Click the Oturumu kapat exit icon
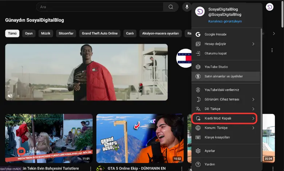Viewport: 284px width, 171px height. (198, 53)
